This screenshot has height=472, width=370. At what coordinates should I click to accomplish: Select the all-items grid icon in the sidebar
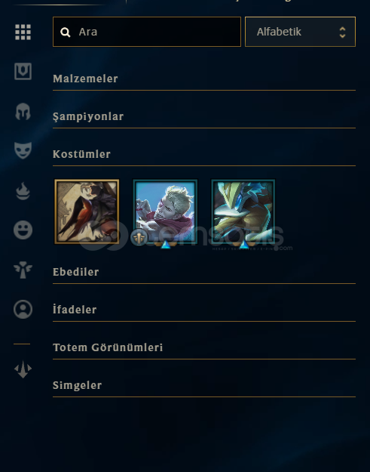click(23, 32)
